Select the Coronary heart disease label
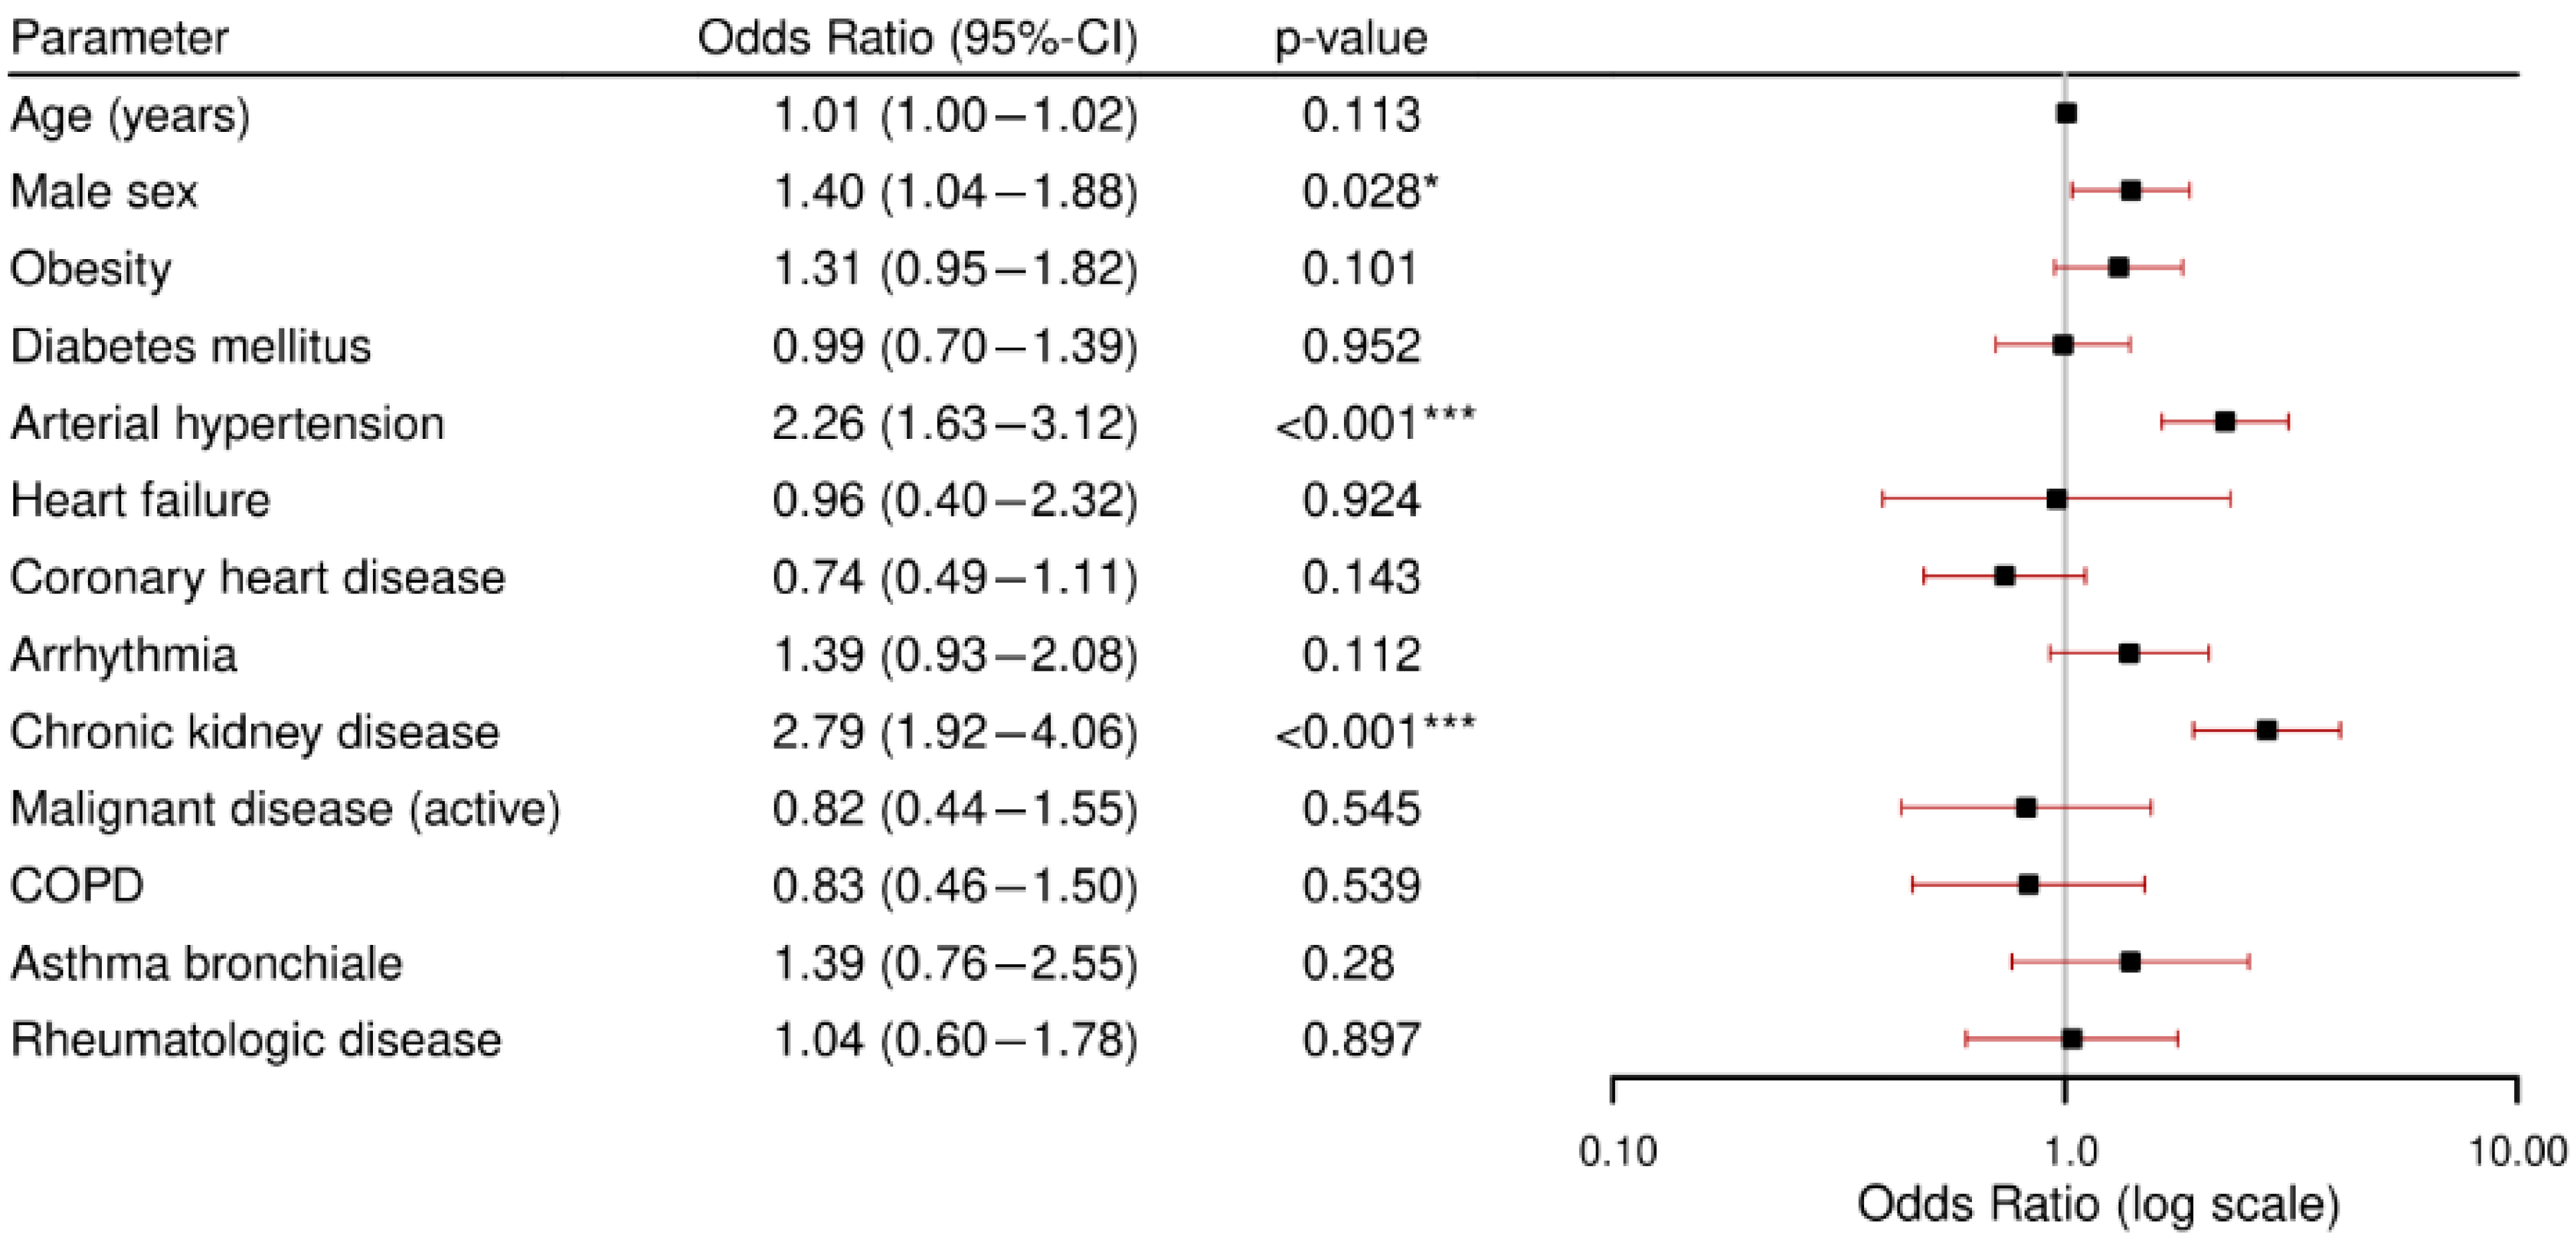2576x1246 pixels. pos(258,577)
